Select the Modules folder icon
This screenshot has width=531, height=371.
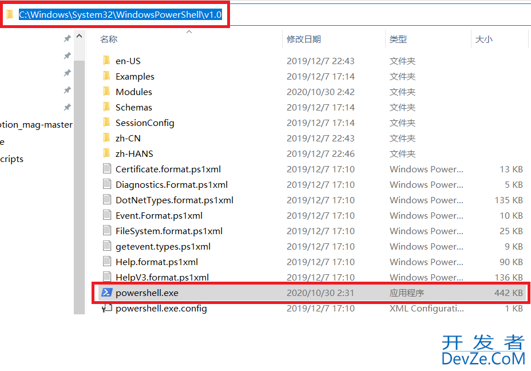tap(106, 92)
